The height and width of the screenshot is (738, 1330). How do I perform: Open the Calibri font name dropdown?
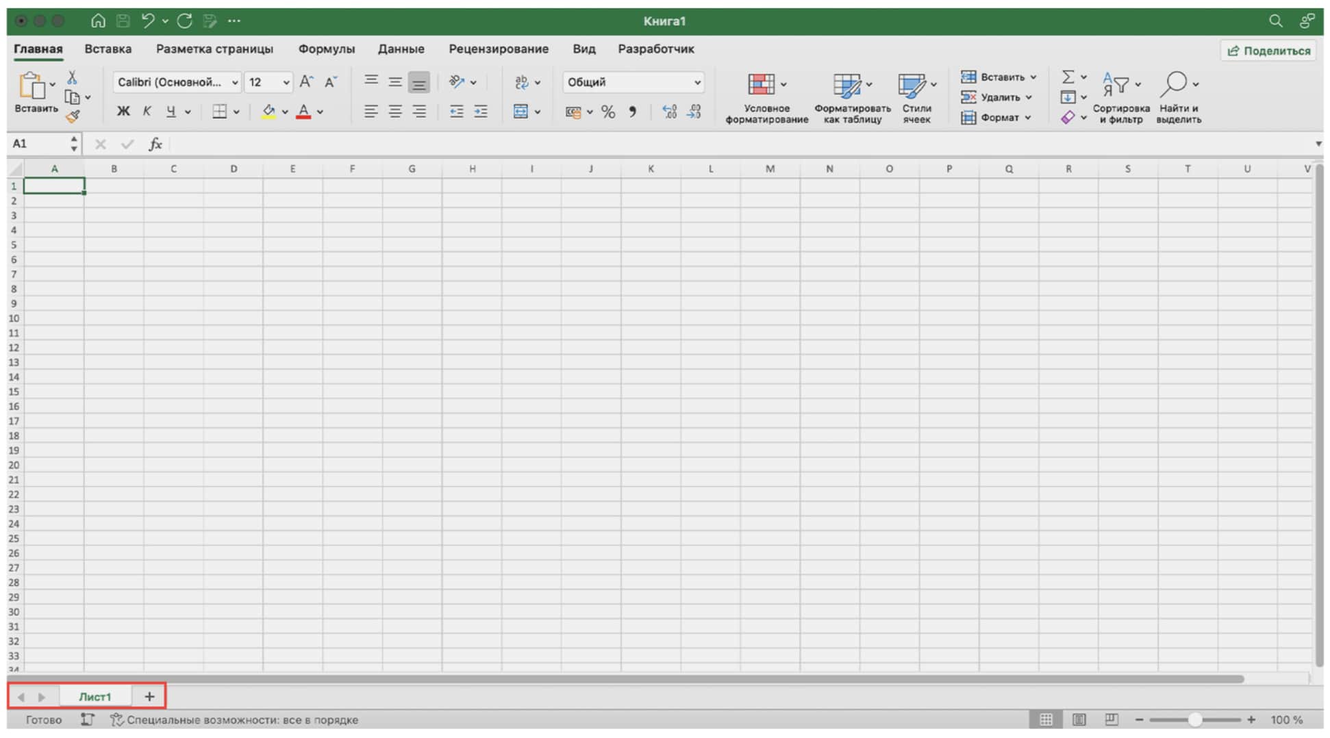pos(176,82)
